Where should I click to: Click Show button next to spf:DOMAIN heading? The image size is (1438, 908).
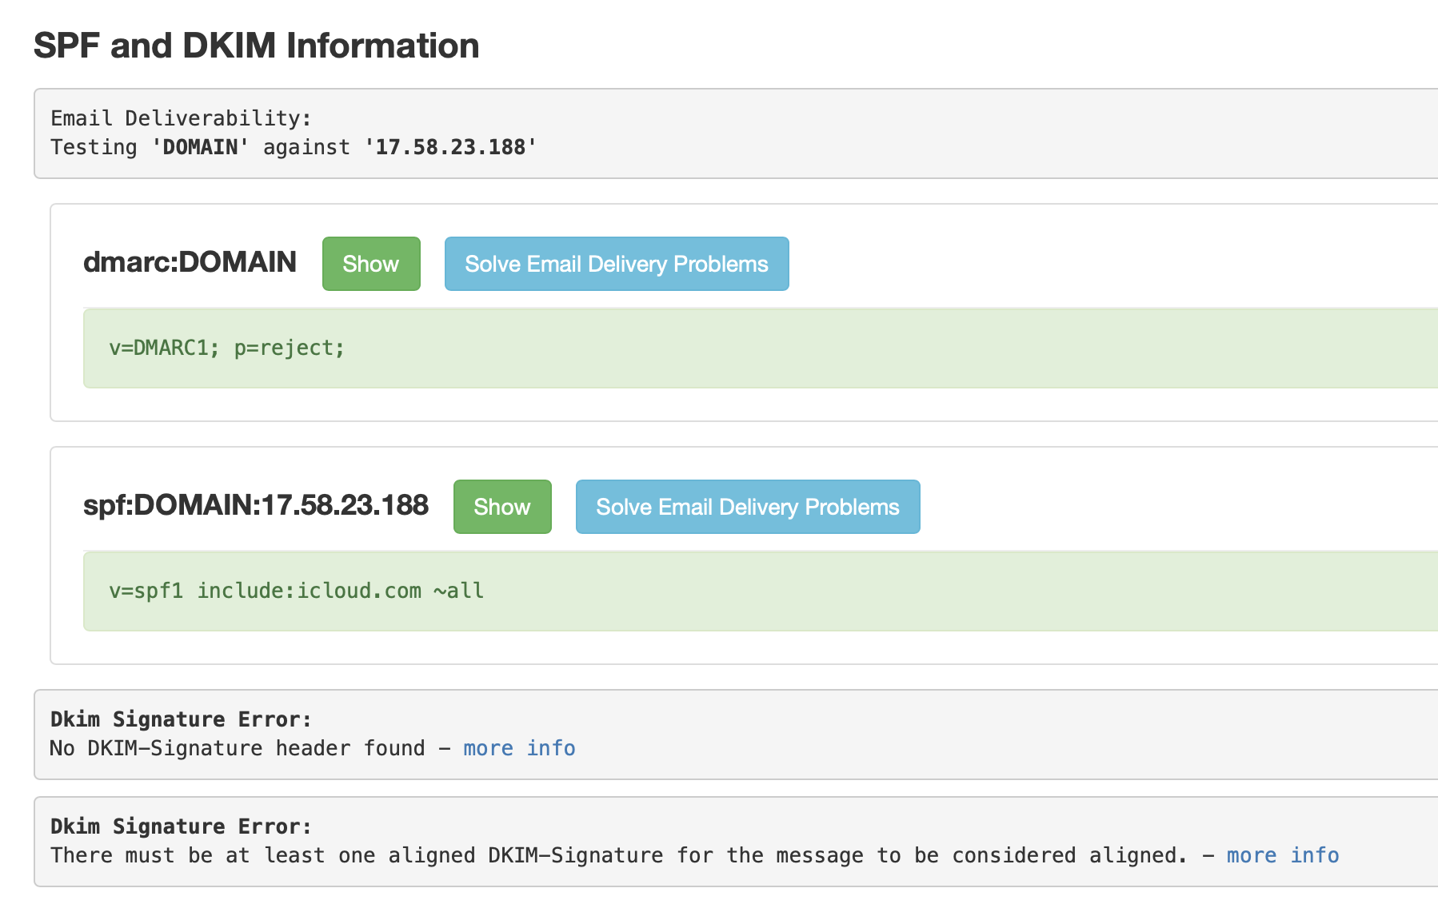(502, 507)
